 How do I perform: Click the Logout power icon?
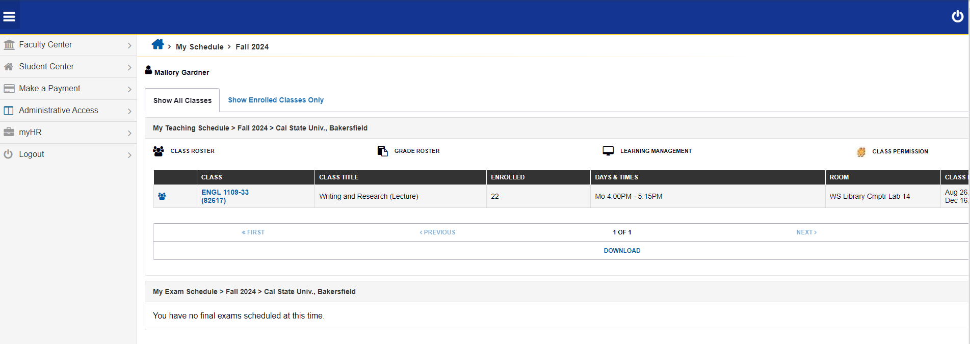(x=8, y=154)
